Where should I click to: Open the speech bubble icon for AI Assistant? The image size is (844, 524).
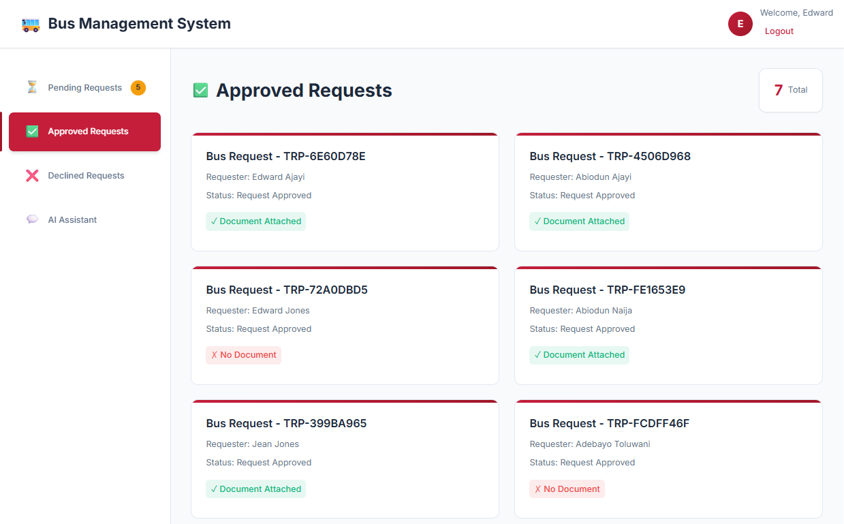point(31,219)
